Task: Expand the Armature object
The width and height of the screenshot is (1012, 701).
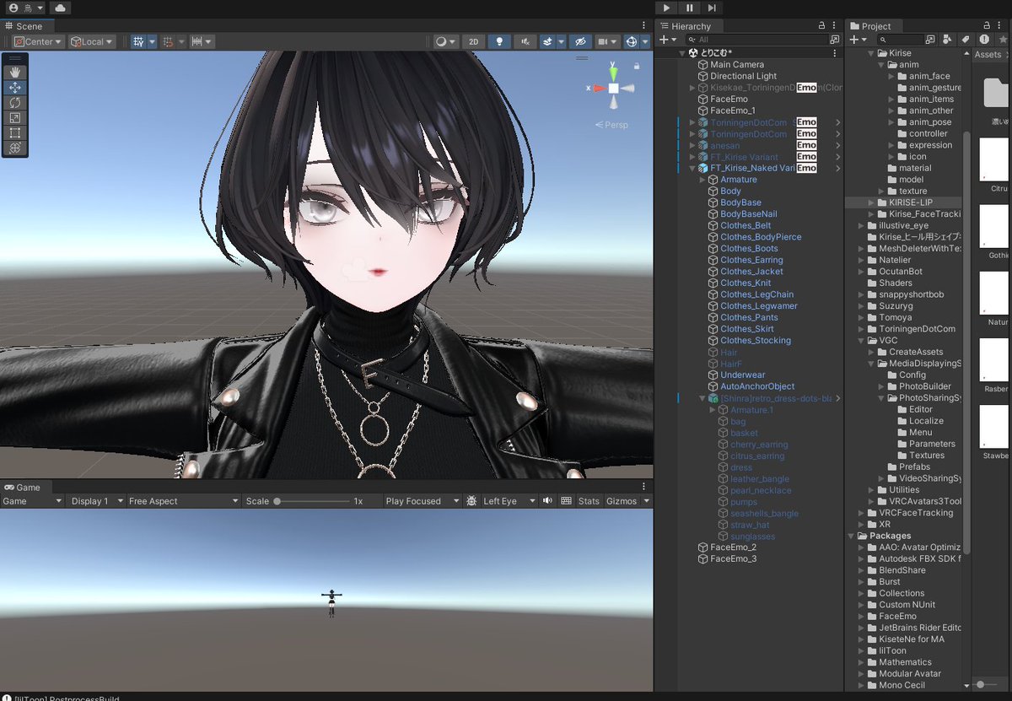Action: tap(702, 180)
